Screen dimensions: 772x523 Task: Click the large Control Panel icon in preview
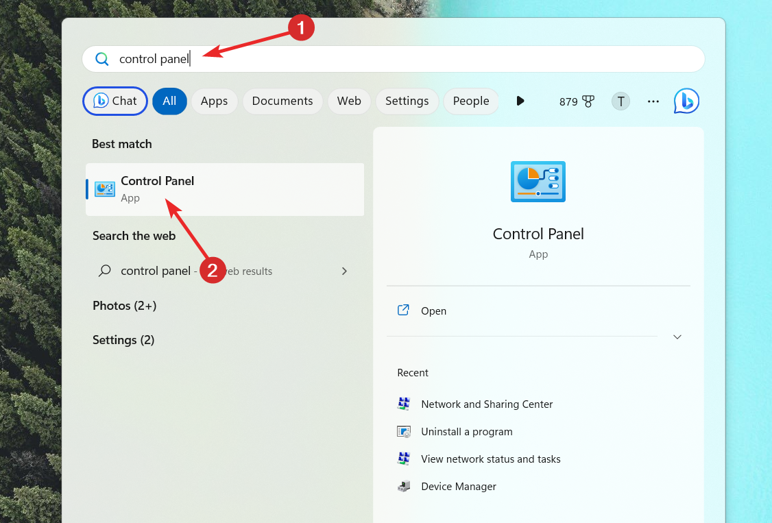538,182
